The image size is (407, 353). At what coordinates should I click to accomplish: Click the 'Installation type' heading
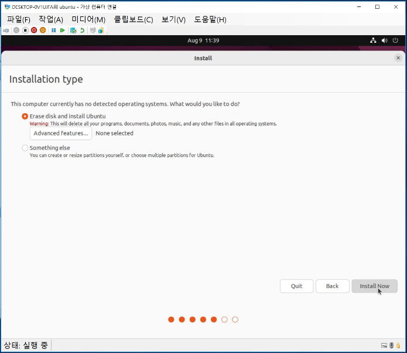(x=46, y=79)
